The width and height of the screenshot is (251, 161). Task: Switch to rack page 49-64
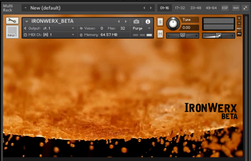click(x=211, y=8)
